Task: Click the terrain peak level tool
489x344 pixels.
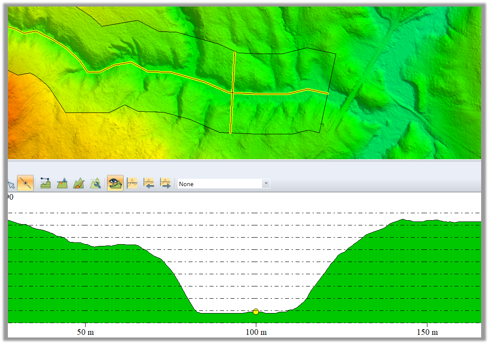Action: click(x=62, y=184)
